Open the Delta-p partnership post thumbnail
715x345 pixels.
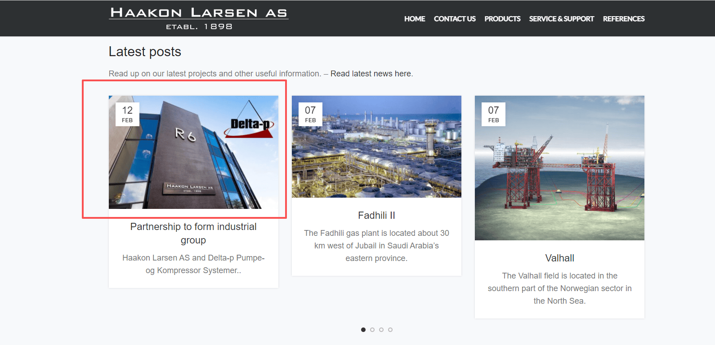(x=193, y=152)
